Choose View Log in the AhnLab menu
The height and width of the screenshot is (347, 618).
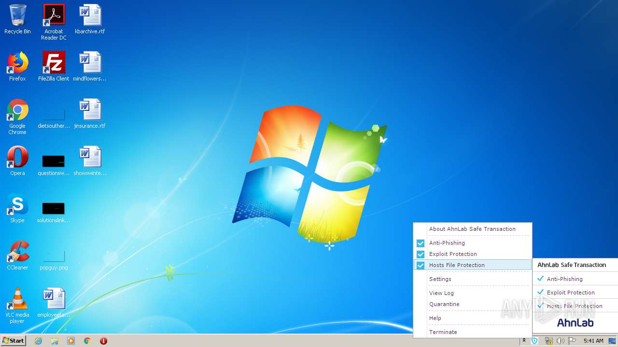pyautogui.click(x=472, y=293)
